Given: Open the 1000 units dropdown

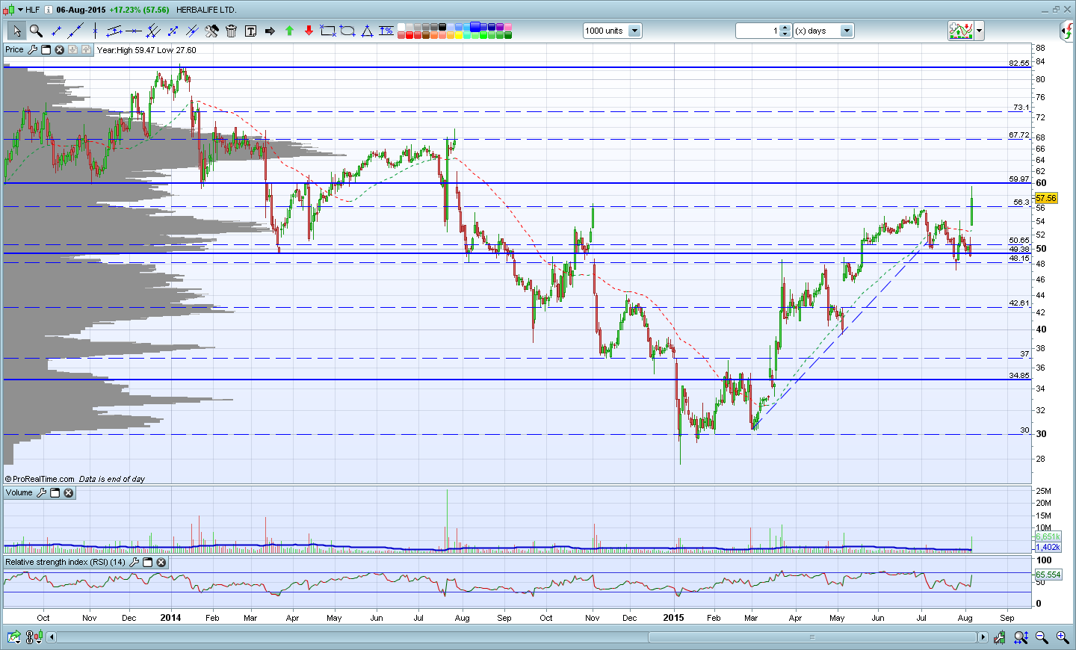Looking at the screenshot, I should tap(634, 31).
